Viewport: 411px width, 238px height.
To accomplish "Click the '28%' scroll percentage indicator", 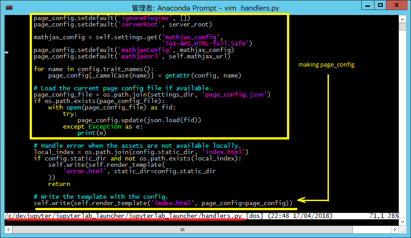I will point(393,216).
